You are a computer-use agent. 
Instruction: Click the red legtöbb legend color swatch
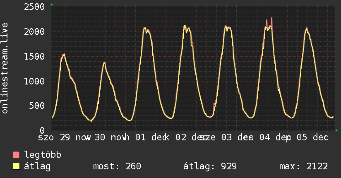(x=17, y=155)
